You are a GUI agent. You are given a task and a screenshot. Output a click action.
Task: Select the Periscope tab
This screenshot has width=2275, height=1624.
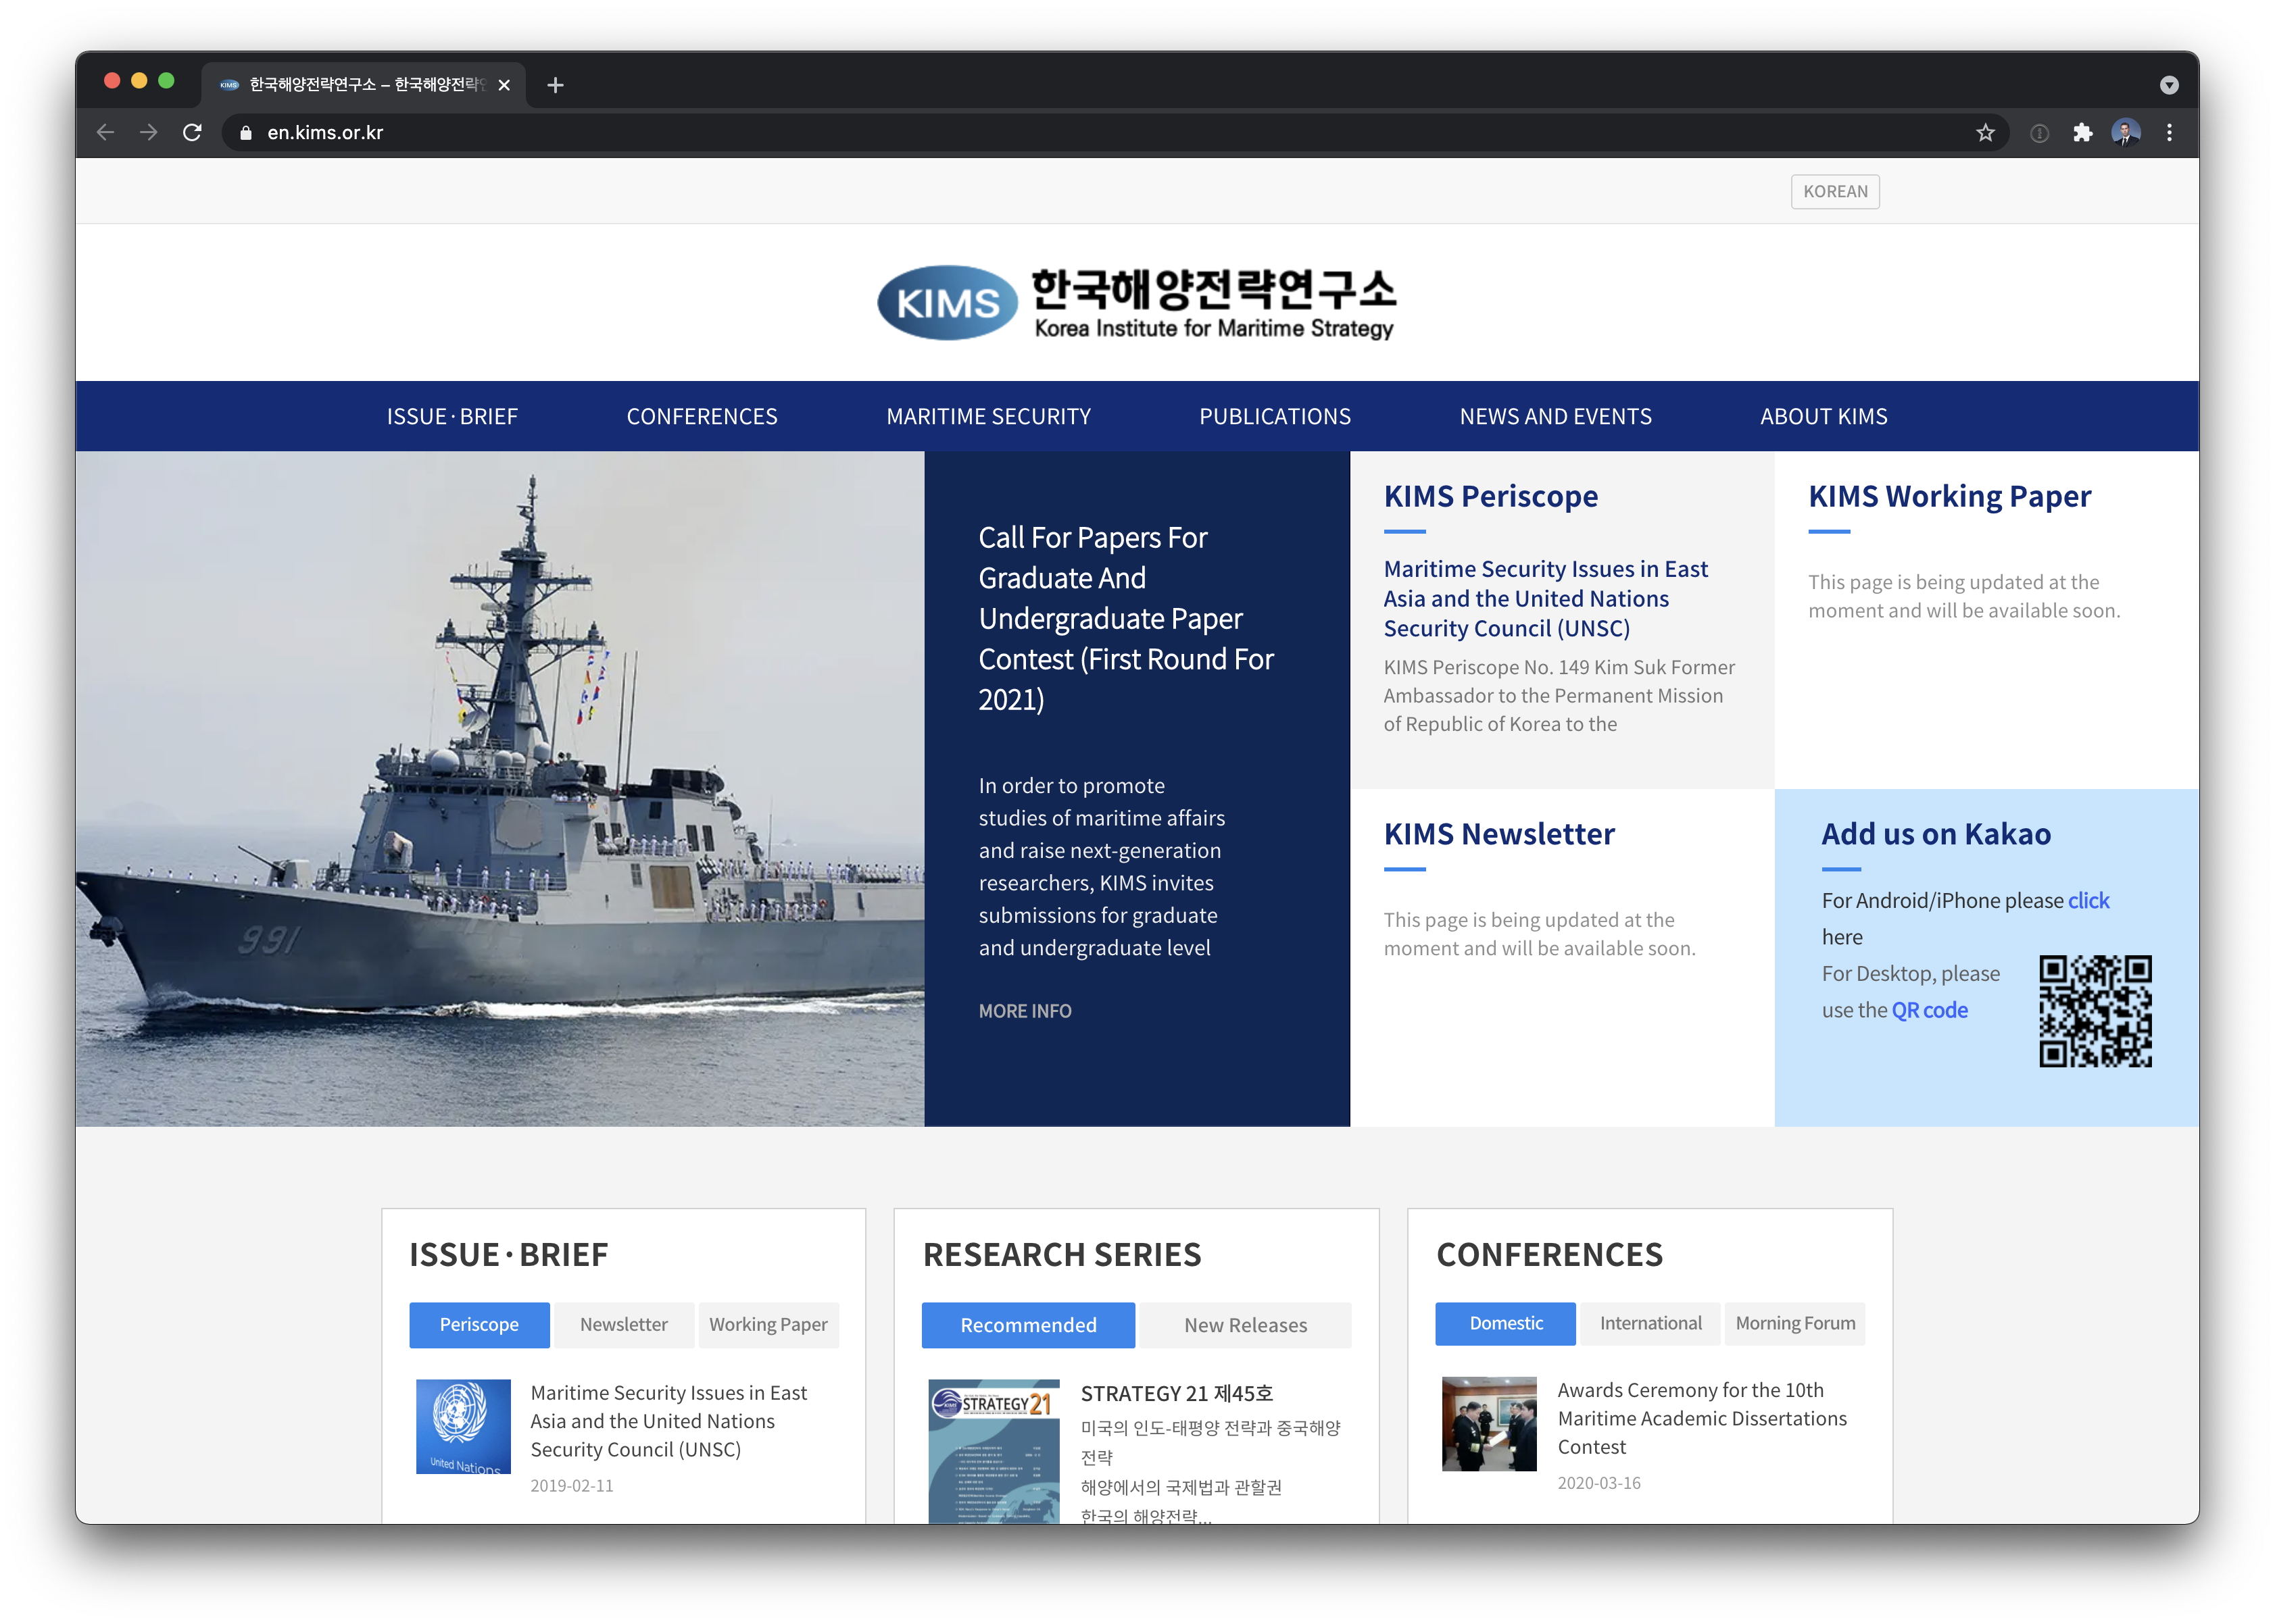pyautogui.click(x=479, y=1325)
